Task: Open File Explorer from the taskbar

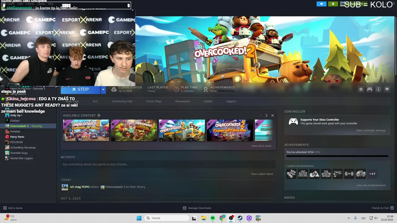Action: click(x=203, y=218)
